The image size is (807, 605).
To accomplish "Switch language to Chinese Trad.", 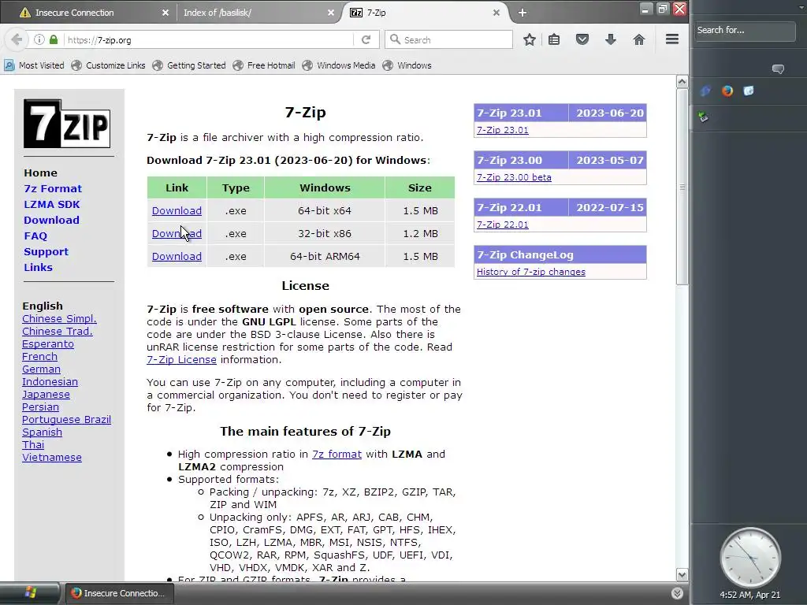I will tap(57, 332).
